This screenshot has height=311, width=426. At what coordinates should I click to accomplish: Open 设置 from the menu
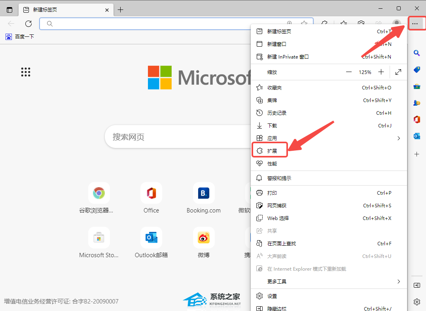coord(329,296)
